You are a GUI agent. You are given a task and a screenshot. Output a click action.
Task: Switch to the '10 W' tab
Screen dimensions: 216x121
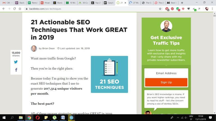[71, 3]
